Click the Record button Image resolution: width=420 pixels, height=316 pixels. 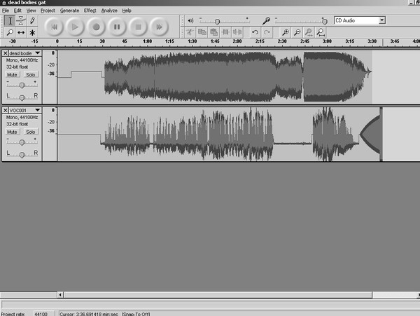(x=96, y=27)
